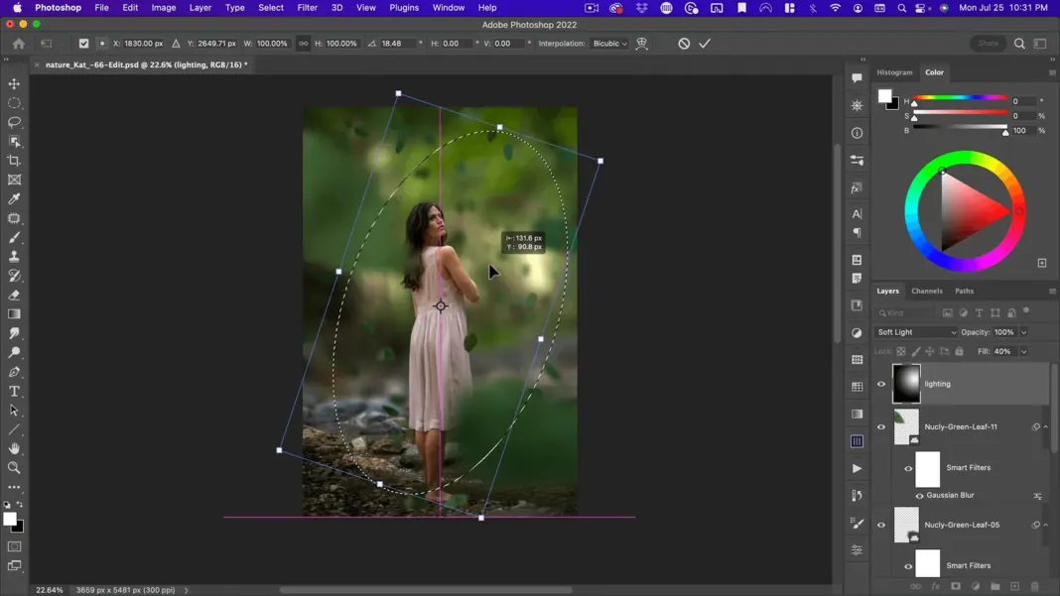This screenshot has height=596, width=1060.
Task: Toggle Gaussian Blur filter visibility
Action: 919,496
